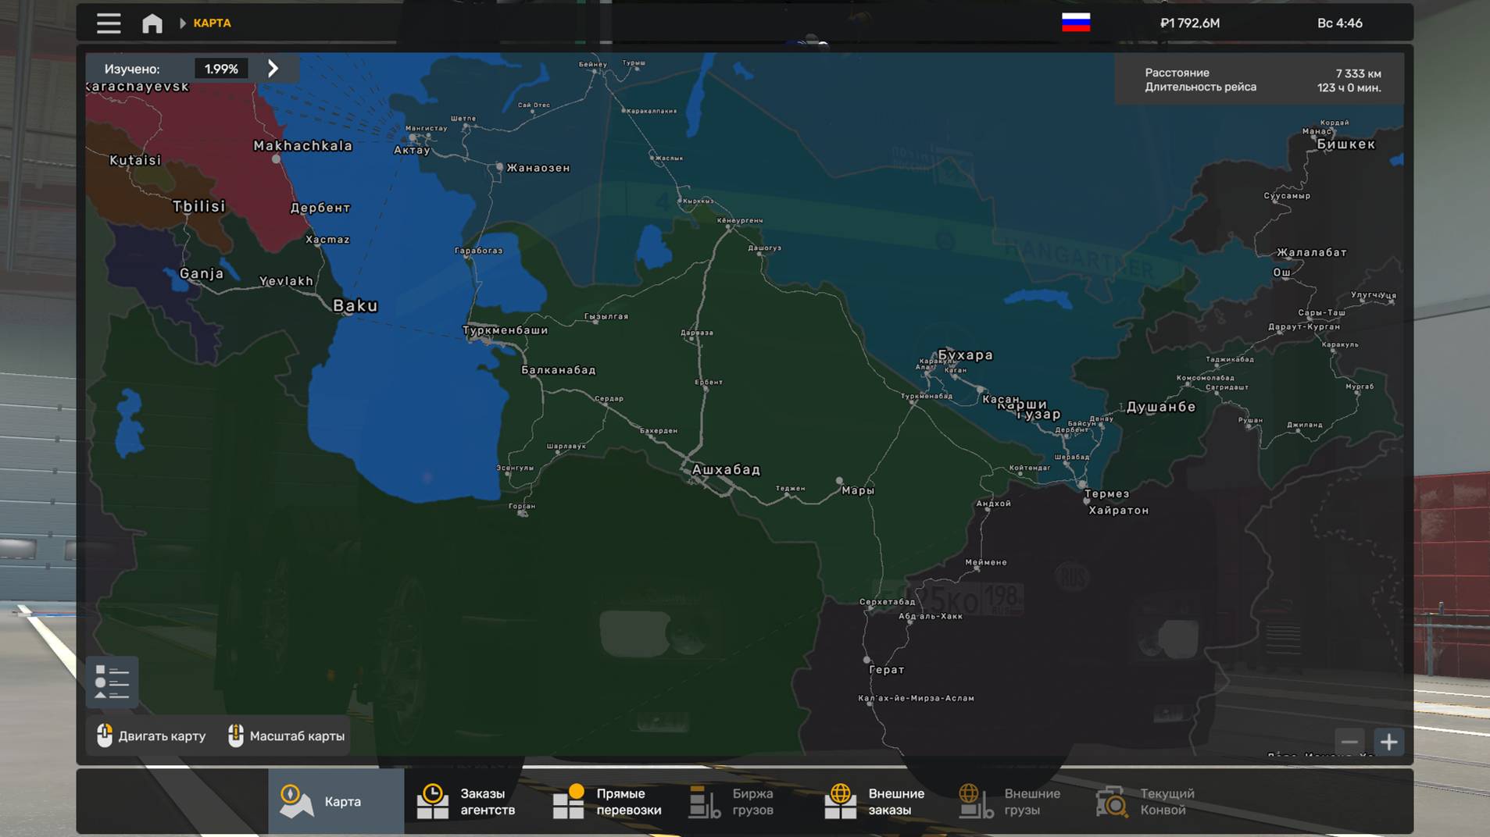1490x837 pixels.
Task: Select Жанаозен city on the map
Action: tap(538, 168)
